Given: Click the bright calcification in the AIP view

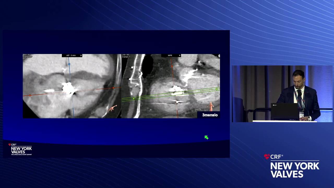Looking at the screenshot, I should click(x=68, y=88).
